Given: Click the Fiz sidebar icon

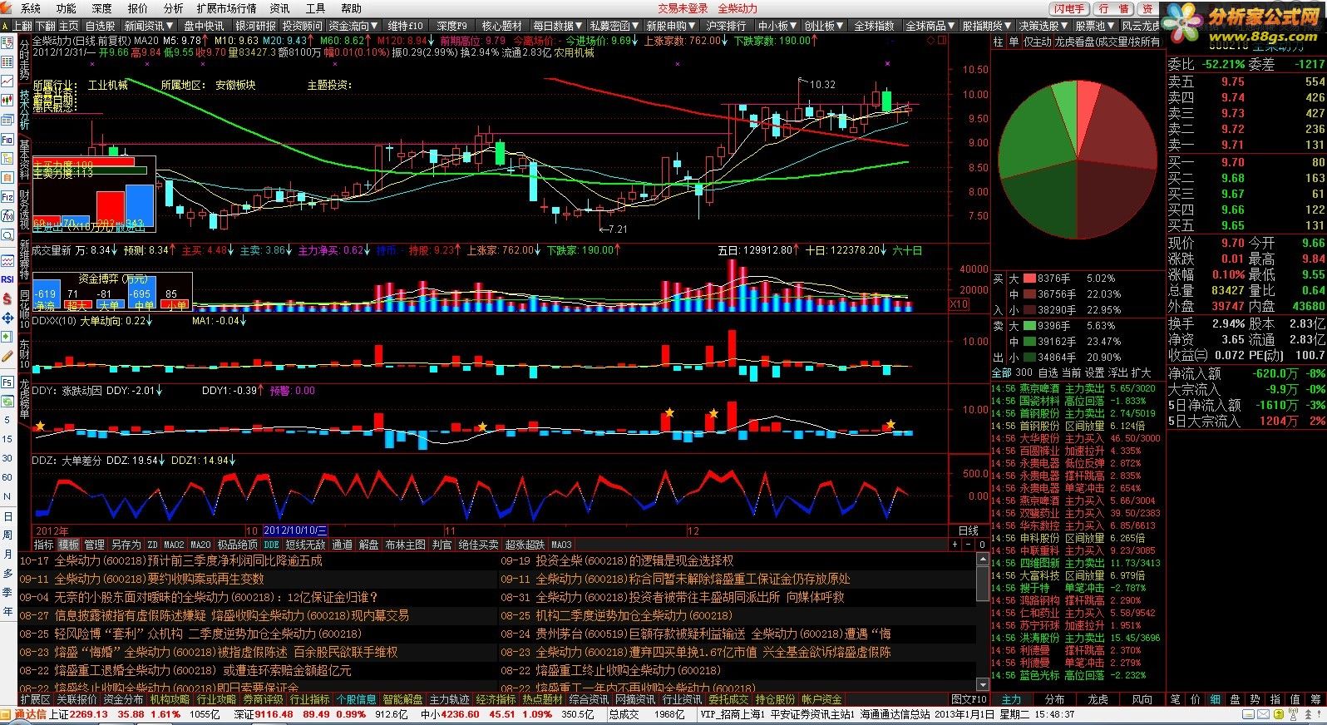Looking at the screenshot, I should [x=7, y=196].
